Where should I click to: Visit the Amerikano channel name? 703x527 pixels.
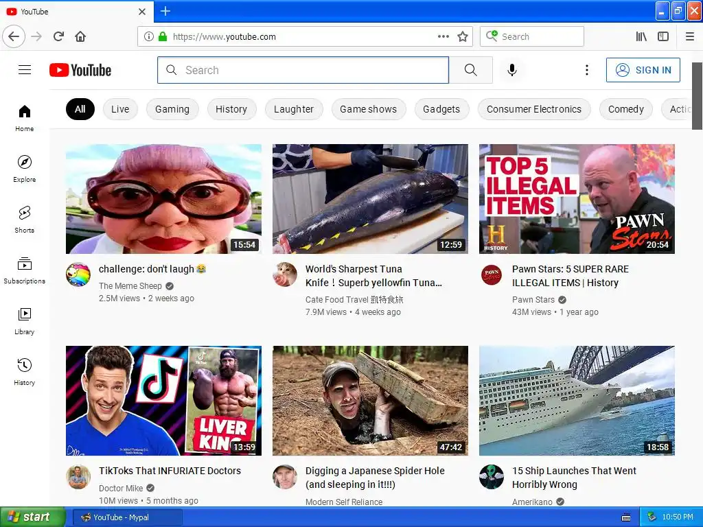pyautogui.click(x=532, y=502)
